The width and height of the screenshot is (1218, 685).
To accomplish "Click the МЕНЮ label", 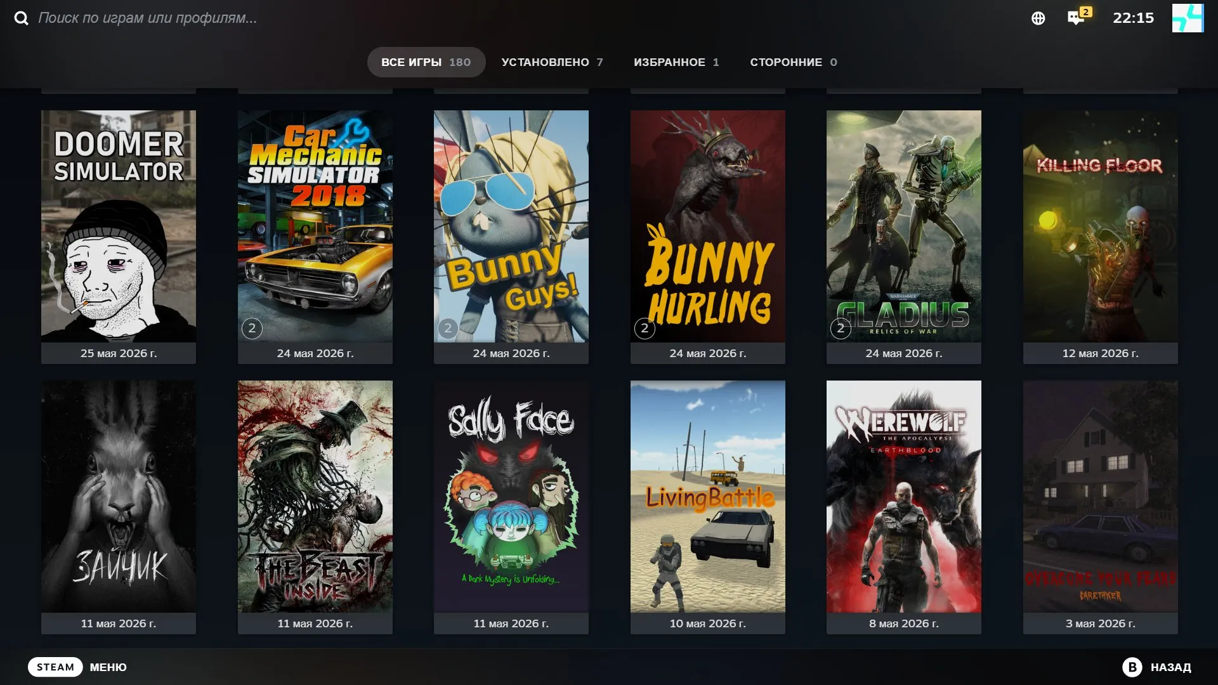I will coord(108,667).
